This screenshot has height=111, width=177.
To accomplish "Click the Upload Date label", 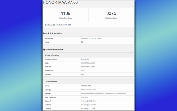I will (49, 38).
